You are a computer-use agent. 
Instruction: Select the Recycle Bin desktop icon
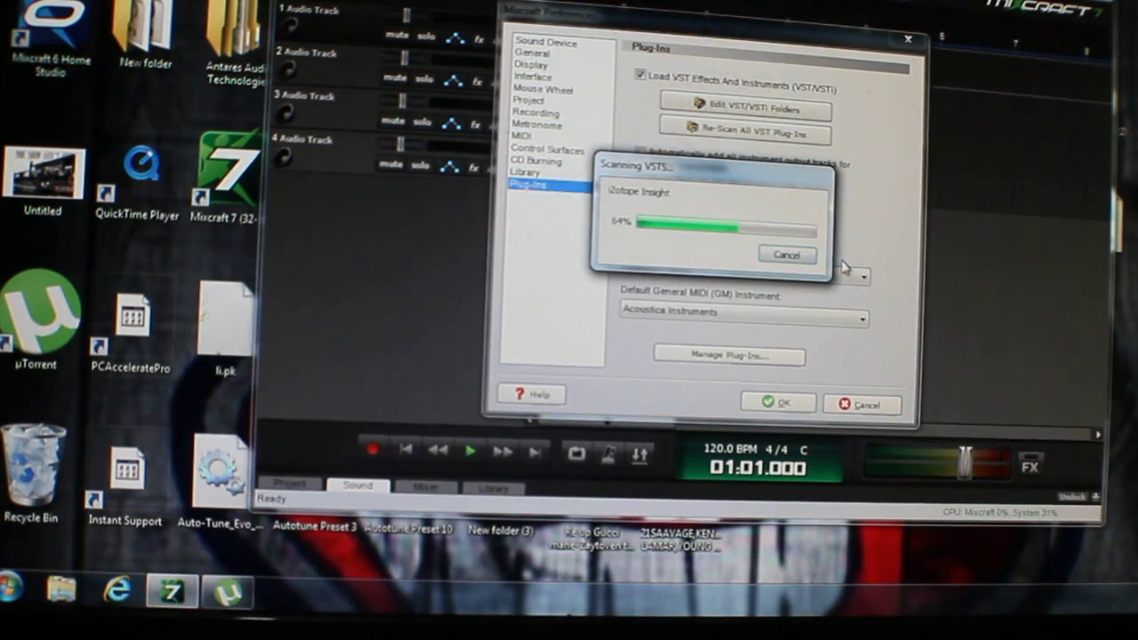point(32,473)
